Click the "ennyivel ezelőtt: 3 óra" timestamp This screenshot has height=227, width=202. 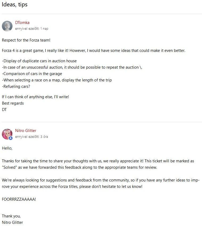point(32,137)
